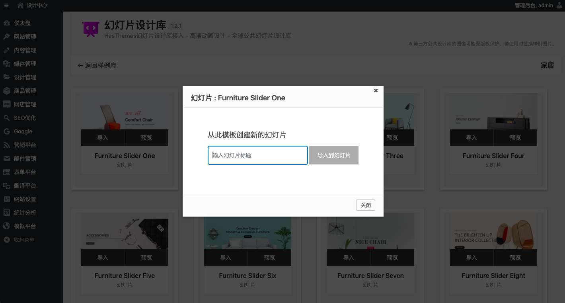Click the SEO优化 magnifier icon
Viewport: 565px width, 303px height.
pos(7,118)
